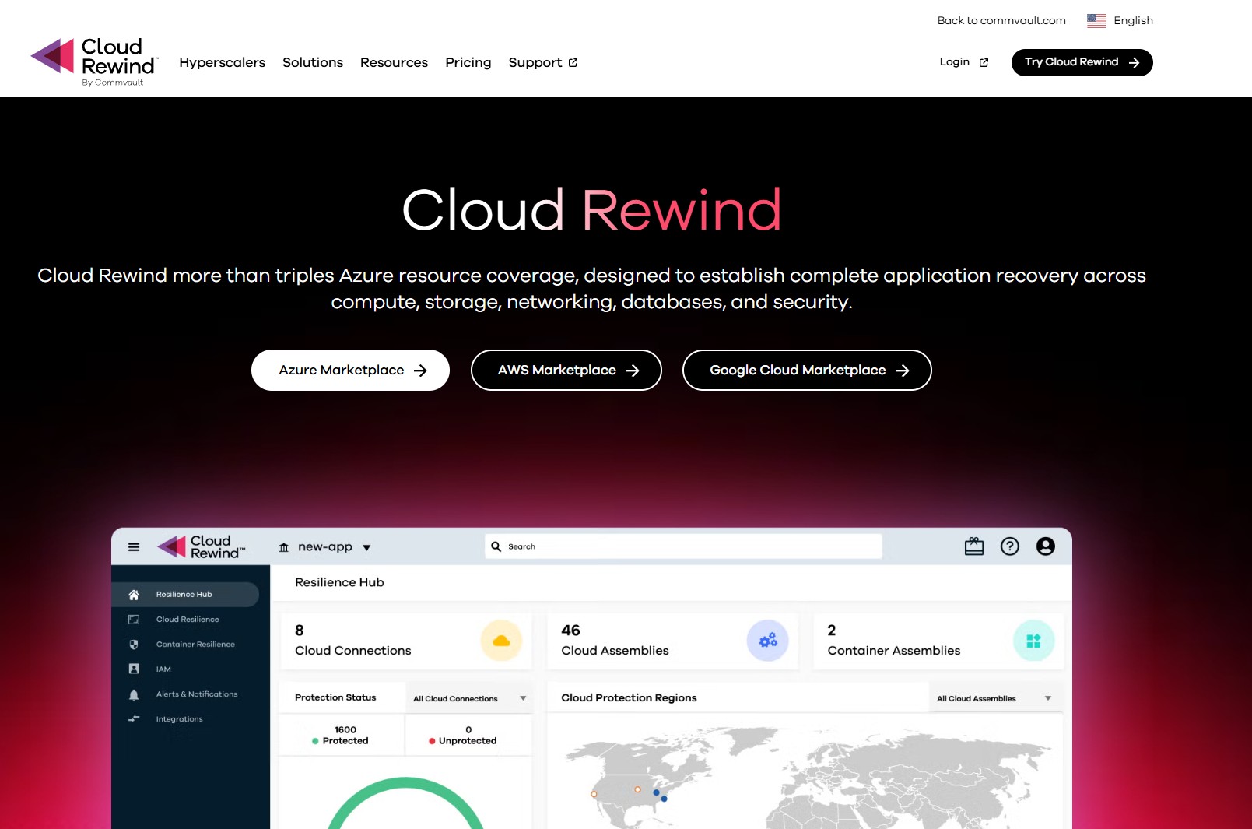Viewport: 1252px width, 829px height.
Task: Open the Google Cloud Marketplace button
Action: (807, 371)
